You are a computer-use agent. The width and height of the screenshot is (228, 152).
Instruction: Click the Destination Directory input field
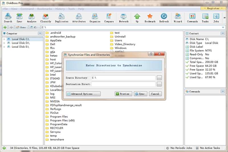[x=123, y=84]
